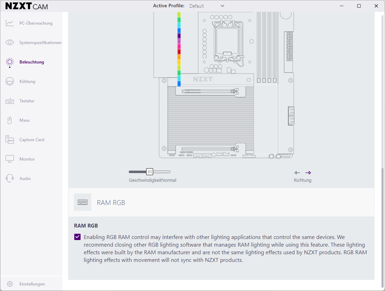Set lighting direction to left arrow
Screen dimensions: 385x291
click(297, 173)
